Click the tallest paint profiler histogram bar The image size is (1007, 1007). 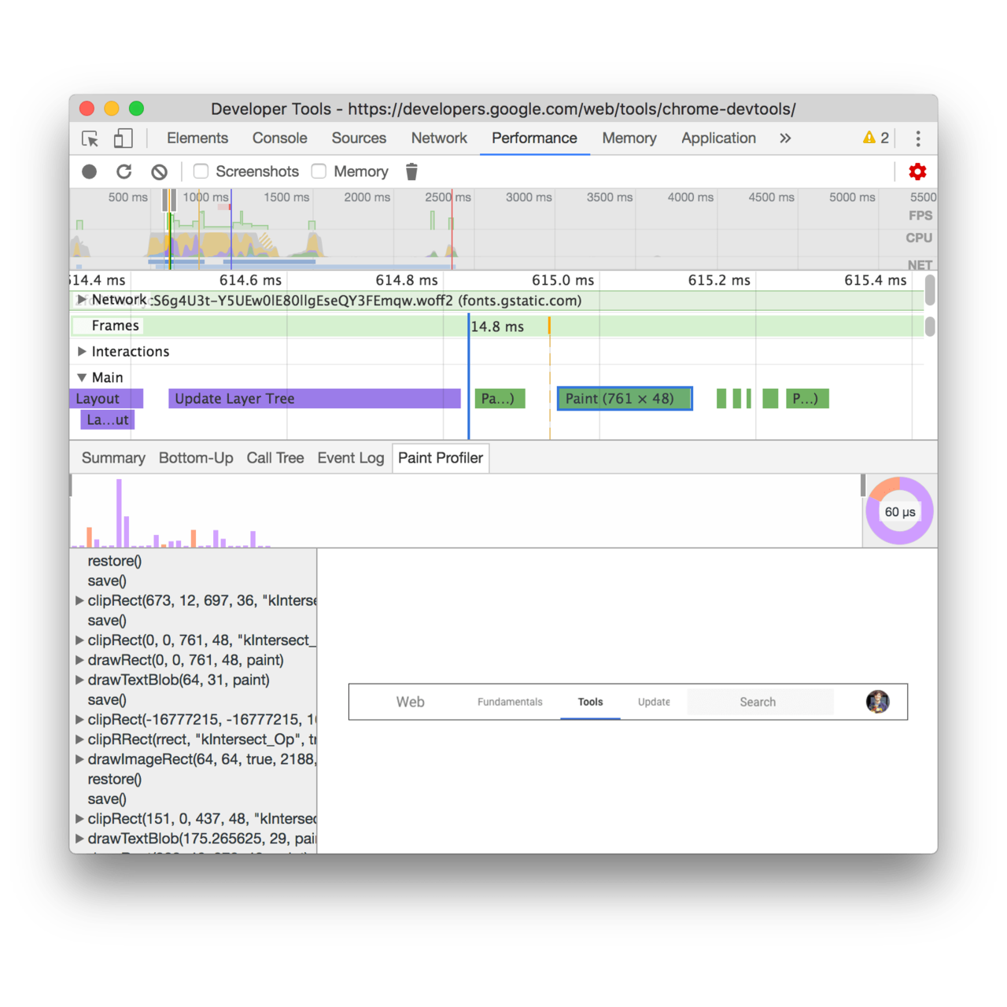pyautogui.click(x=120, y=511)
